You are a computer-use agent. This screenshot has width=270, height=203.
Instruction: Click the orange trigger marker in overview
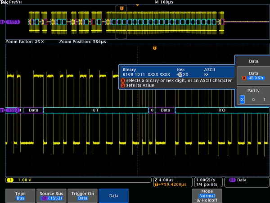coord(121,8)
